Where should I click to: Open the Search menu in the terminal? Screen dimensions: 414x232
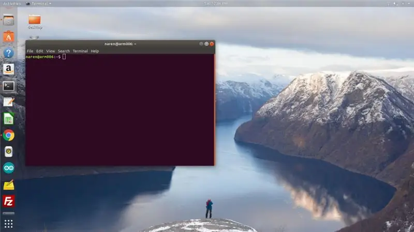[x=64, y=51]
